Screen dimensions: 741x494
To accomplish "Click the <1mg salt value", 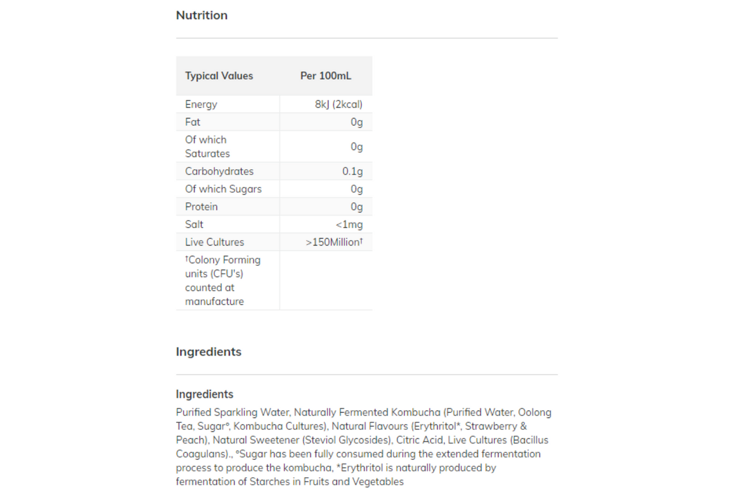I will click(349, 225).
